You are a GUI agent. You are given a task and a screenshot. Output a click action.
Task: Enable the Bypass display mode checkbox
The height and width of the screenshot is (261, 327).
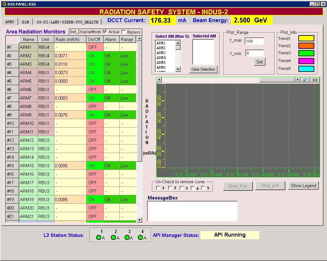coord(123,32)
